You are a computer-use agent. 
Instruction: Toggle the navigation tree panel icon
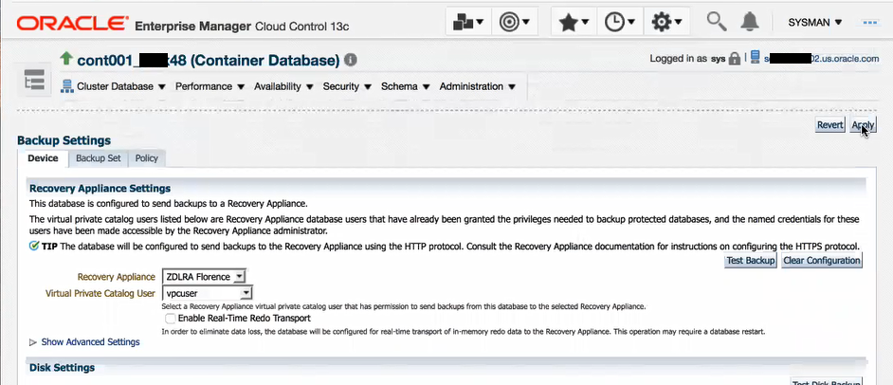click(x=34, y=81)
